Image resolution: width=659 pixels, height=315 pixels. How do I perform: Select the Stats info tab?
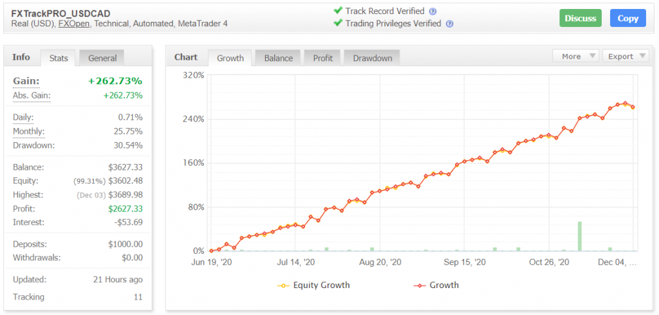[x=59, y=58]
